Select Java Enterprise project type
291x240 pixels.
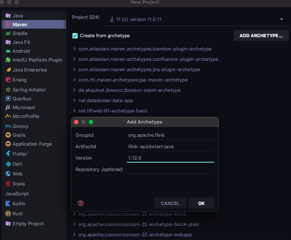point(30,70)
